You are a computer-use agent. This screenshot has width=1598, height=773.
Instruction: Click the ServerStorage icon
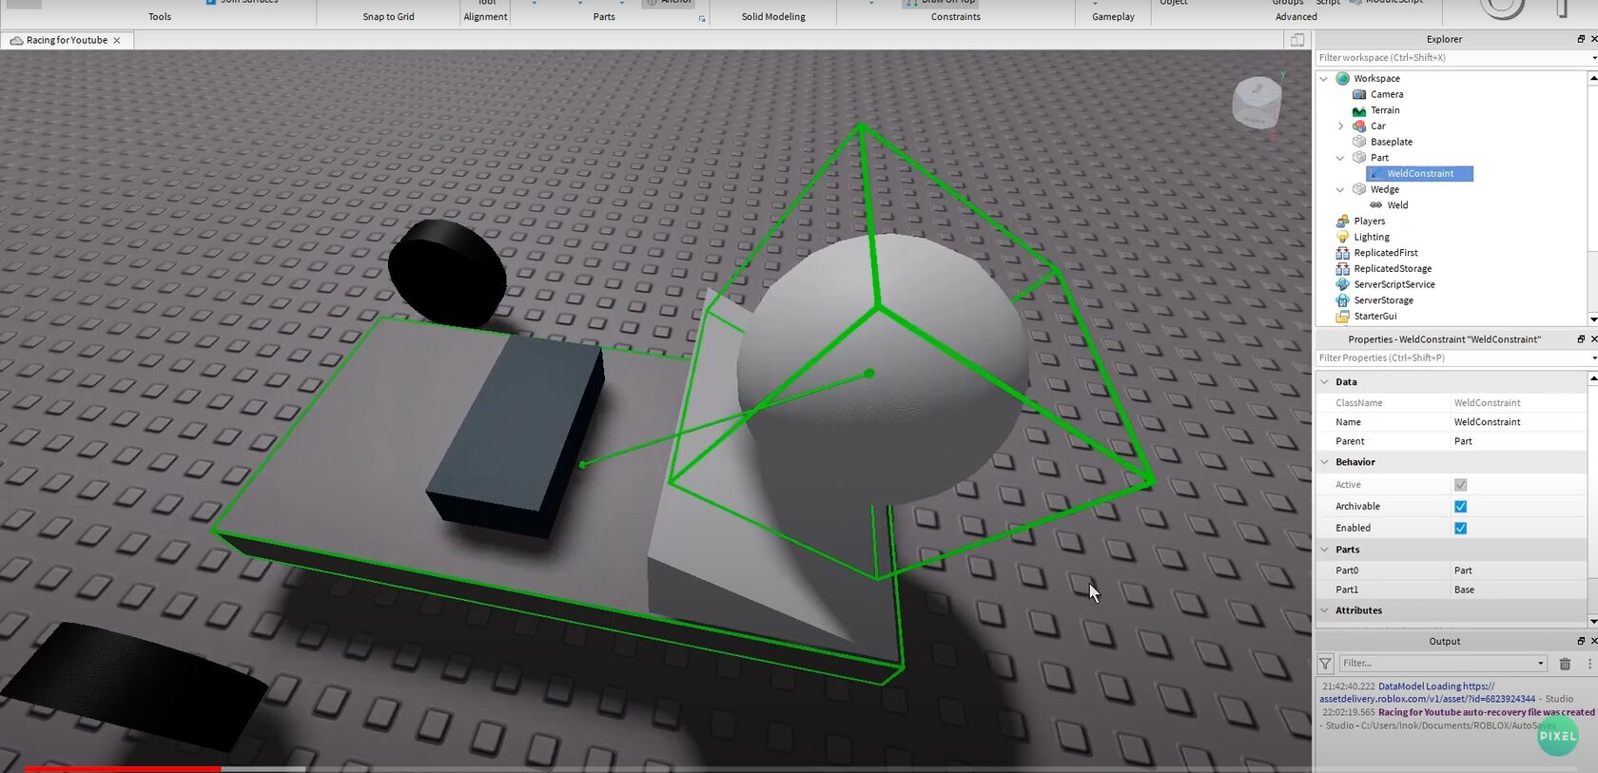tap(1342, 300)
